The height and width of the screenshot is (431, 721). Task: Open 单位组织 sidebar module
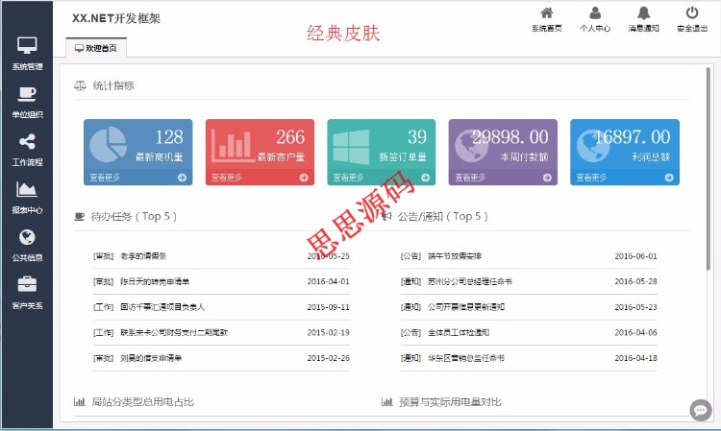point(26,100)
